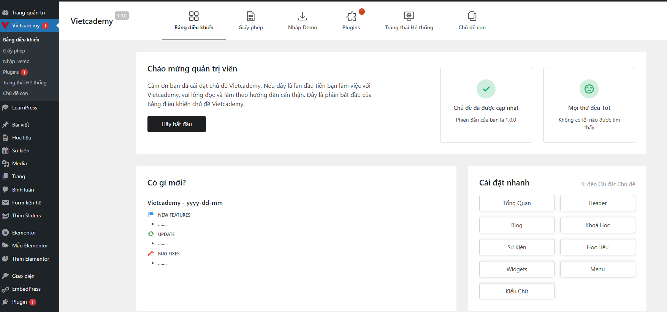Click the Khoá Học quick setting button

(x=597, y=225)
